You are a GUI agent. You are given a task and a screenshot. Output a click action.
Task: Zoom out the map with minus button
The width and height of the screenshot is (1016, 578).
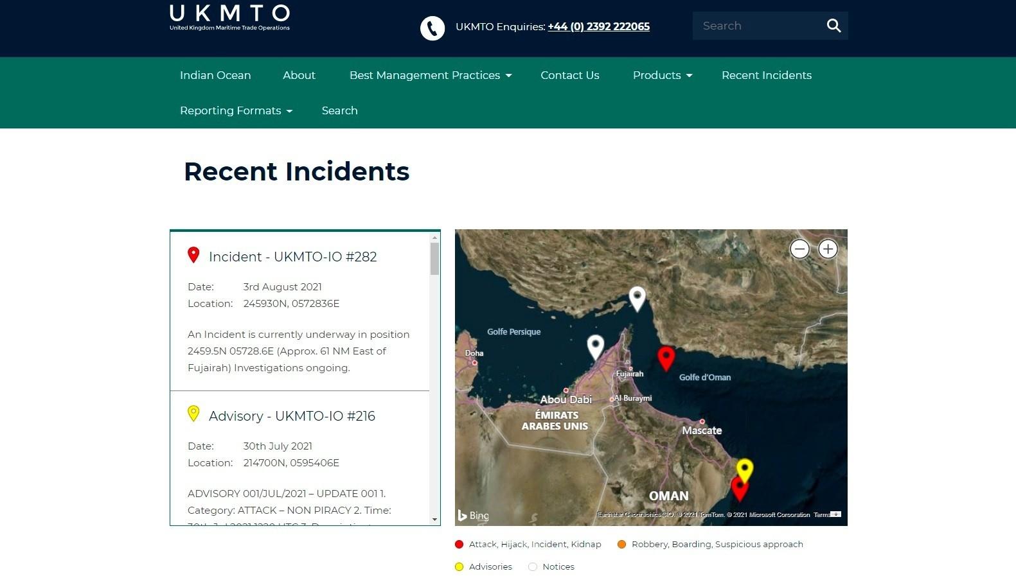799,249
